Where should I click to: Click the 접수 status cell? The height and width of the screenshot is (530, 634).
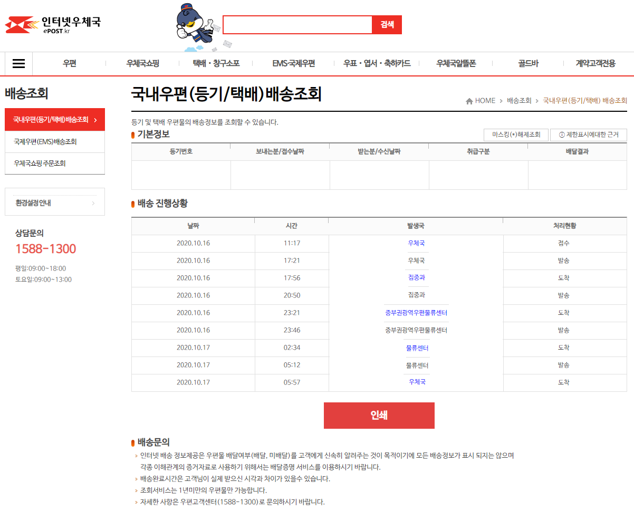[x=564, y=243]
